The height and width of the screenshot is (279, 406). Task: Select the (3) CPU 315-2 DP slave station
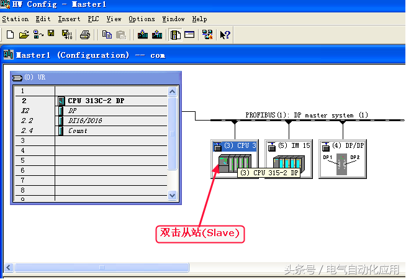(x=234, y=159)
